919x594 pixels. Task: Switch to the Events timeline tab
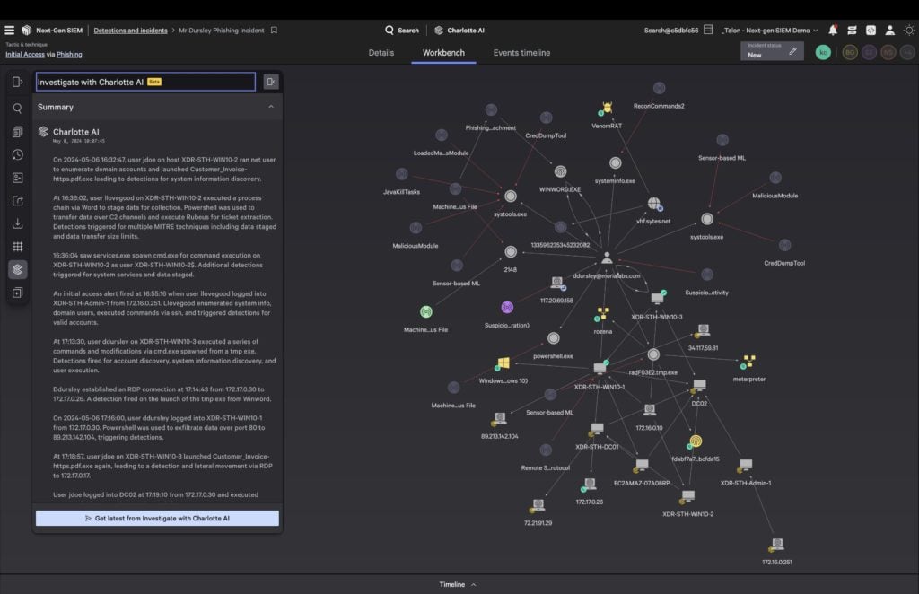click(521, 53)
